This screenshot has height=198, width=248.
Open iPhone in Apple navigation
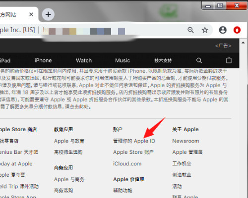[43, 60]
